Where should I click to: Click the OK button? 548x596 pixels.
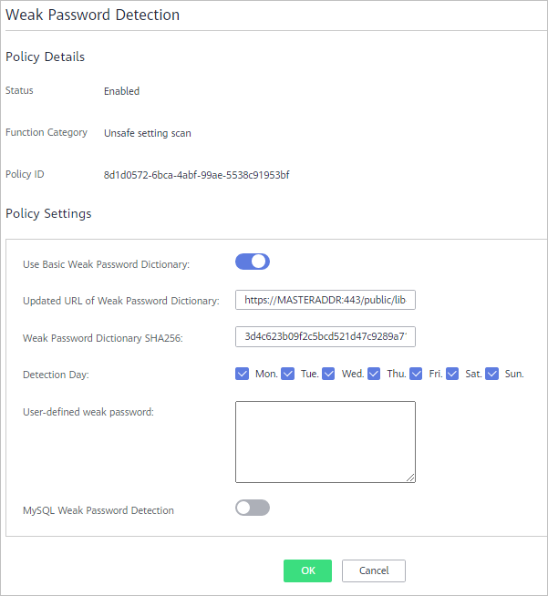(x=307, y=570)
